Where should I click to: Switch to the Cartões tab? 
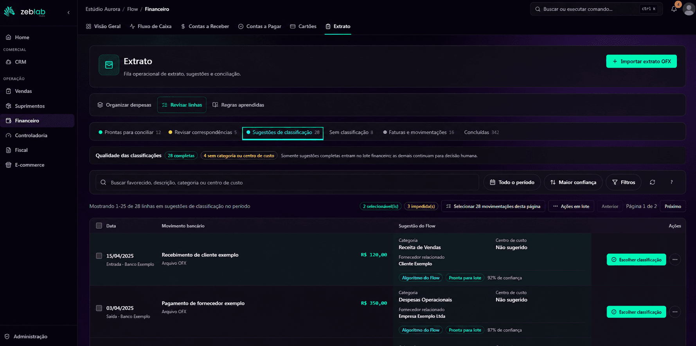(303, 26)
